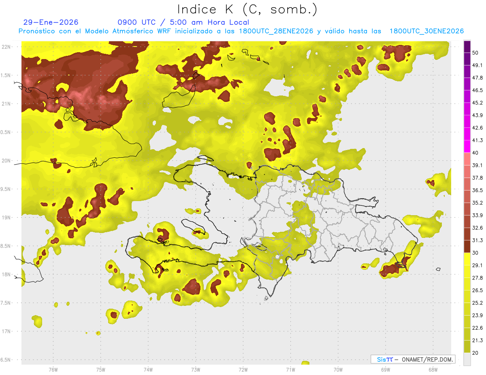The width and height of the screenshot is (486, 375).
Task: Click the '68W' longitude label
Action: pos(433,369)
